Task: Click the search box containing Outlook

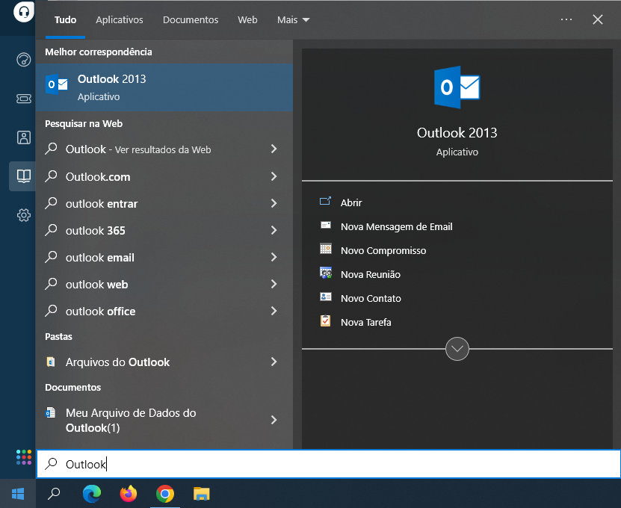Action: (328, 464)
